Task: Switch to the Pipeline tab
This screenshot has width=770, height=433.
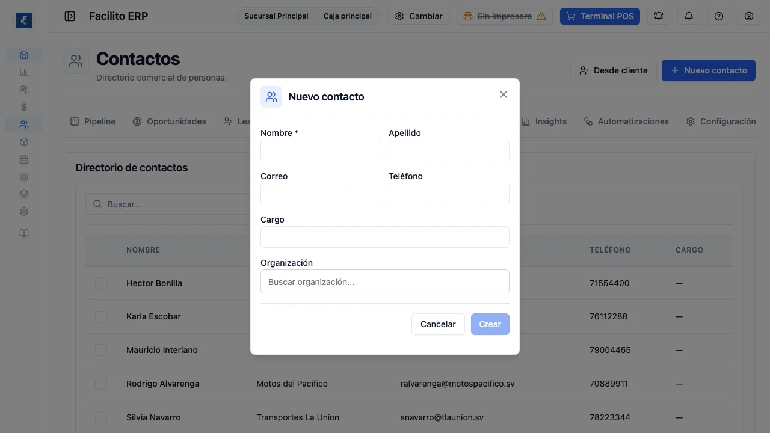Action: (93, 121)
